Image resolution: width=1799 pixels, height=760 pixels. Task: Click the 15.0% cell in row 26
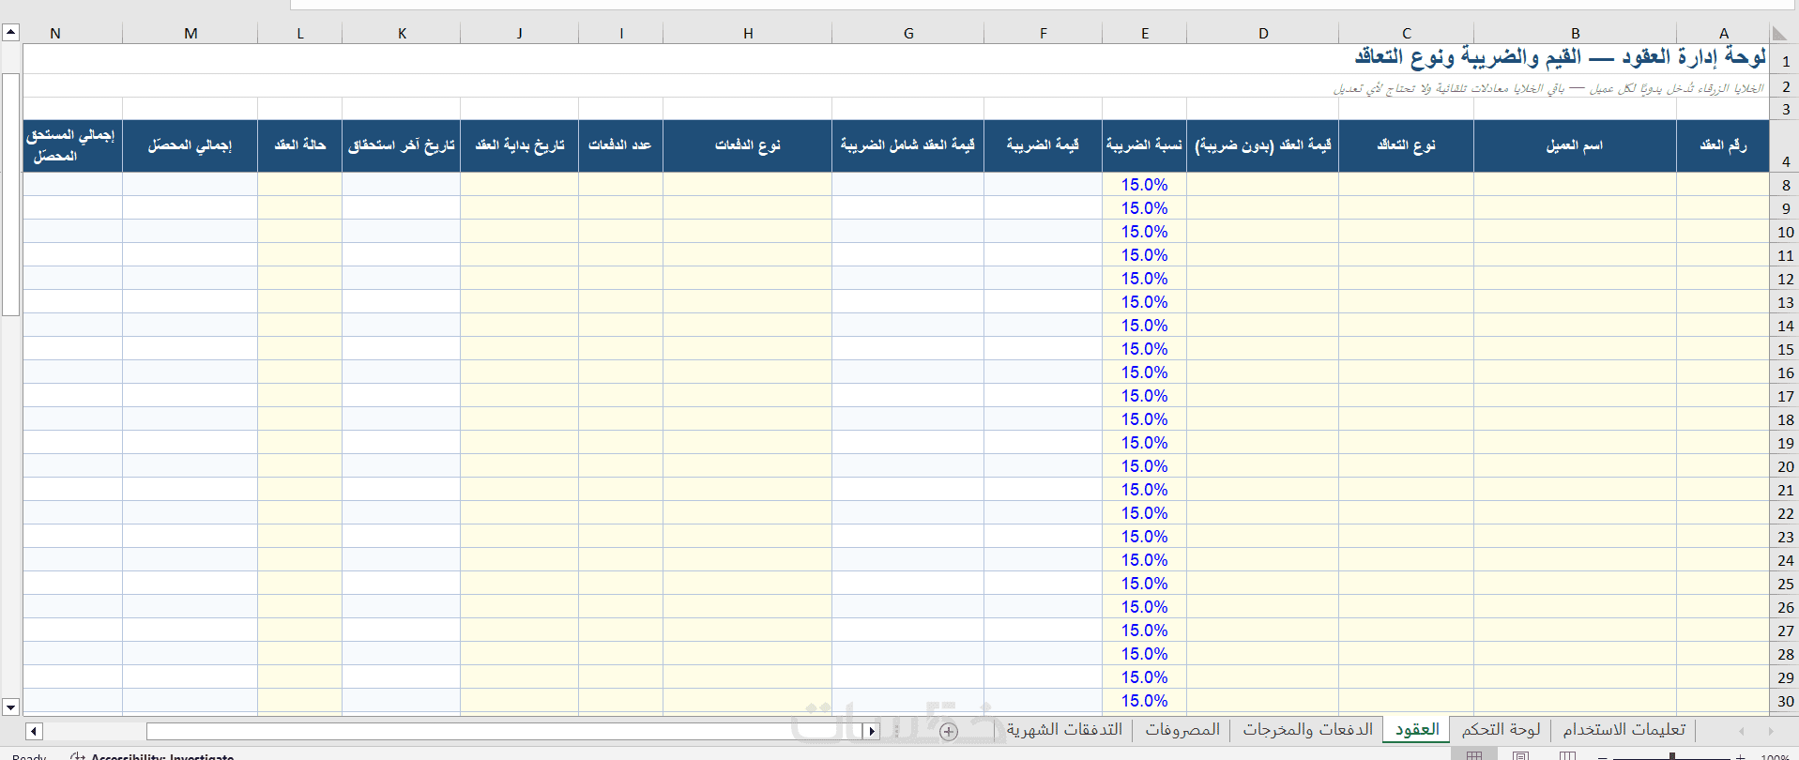[1145, 607]
